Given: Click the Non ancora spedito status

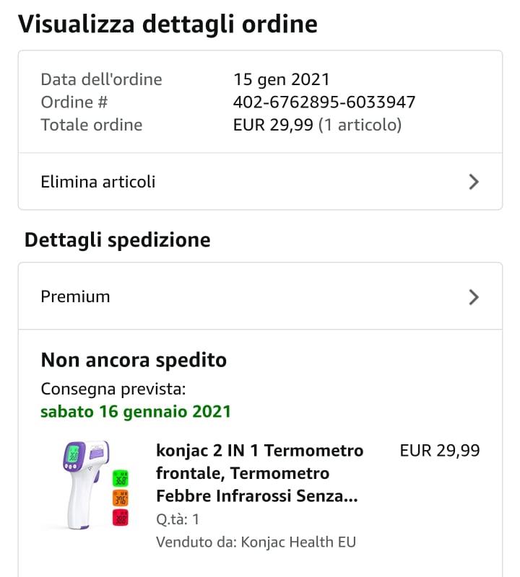Looking at the screenshot, I should tap(134, 359).
